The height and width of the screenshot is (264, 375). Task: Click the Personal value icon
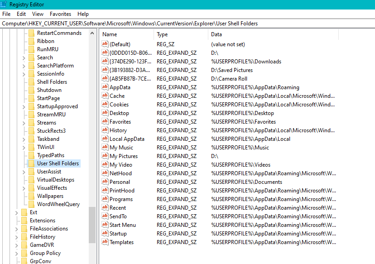coord(105,182)
